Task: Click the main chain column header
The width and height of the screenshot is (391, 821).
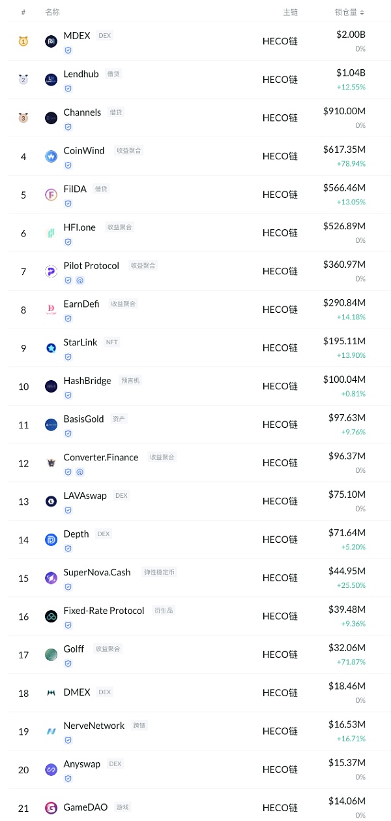Action: pos(290,12)
